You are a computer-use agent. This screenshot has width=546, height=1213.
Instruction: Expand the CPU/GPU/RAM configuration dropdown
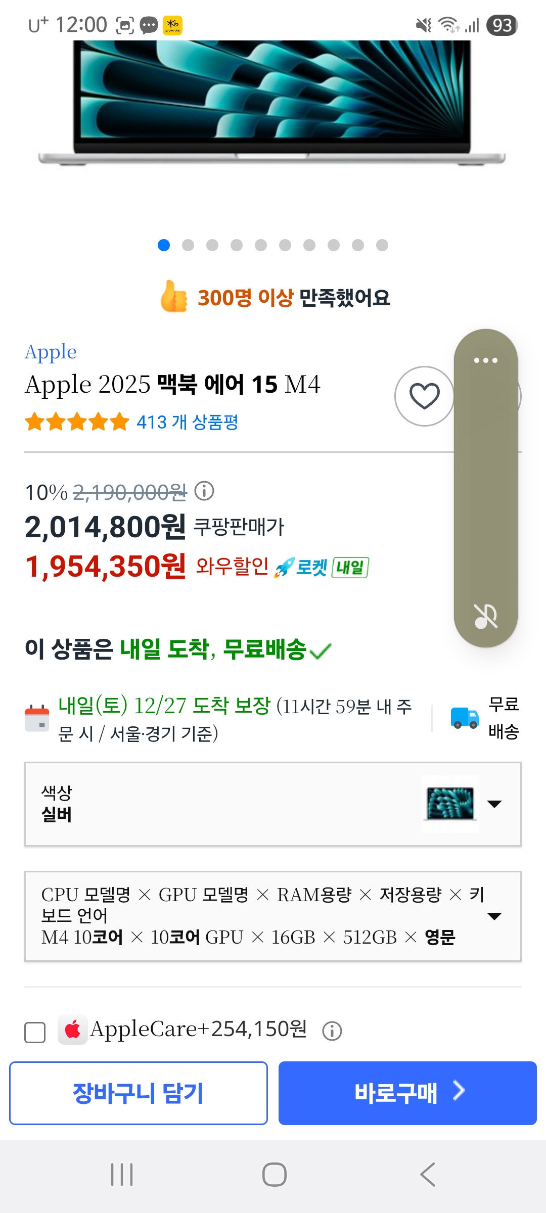pyautogui.click(x=273, y=916)
